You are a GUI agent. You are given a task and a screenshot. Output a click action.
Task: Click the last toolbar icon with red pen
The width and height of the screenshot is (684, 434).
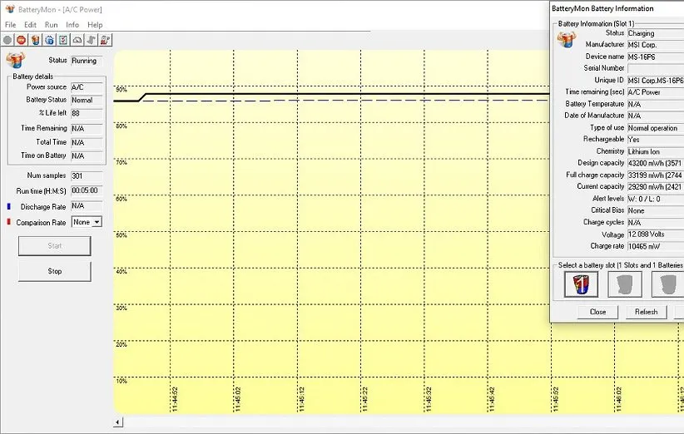105,39
